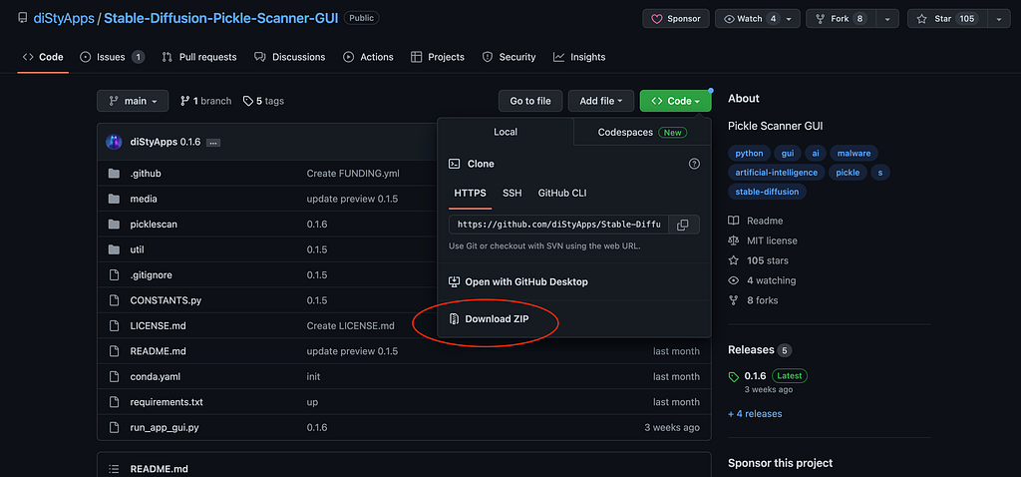Switch to the Codespaces tab
Screen dimensions: 1021x477
tap(642, 133)
